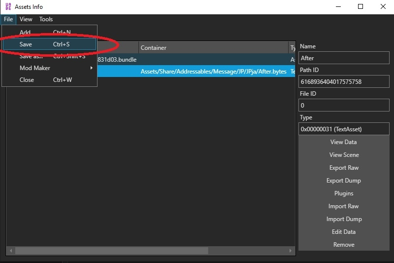Open the Plugins button

(344, 193)
